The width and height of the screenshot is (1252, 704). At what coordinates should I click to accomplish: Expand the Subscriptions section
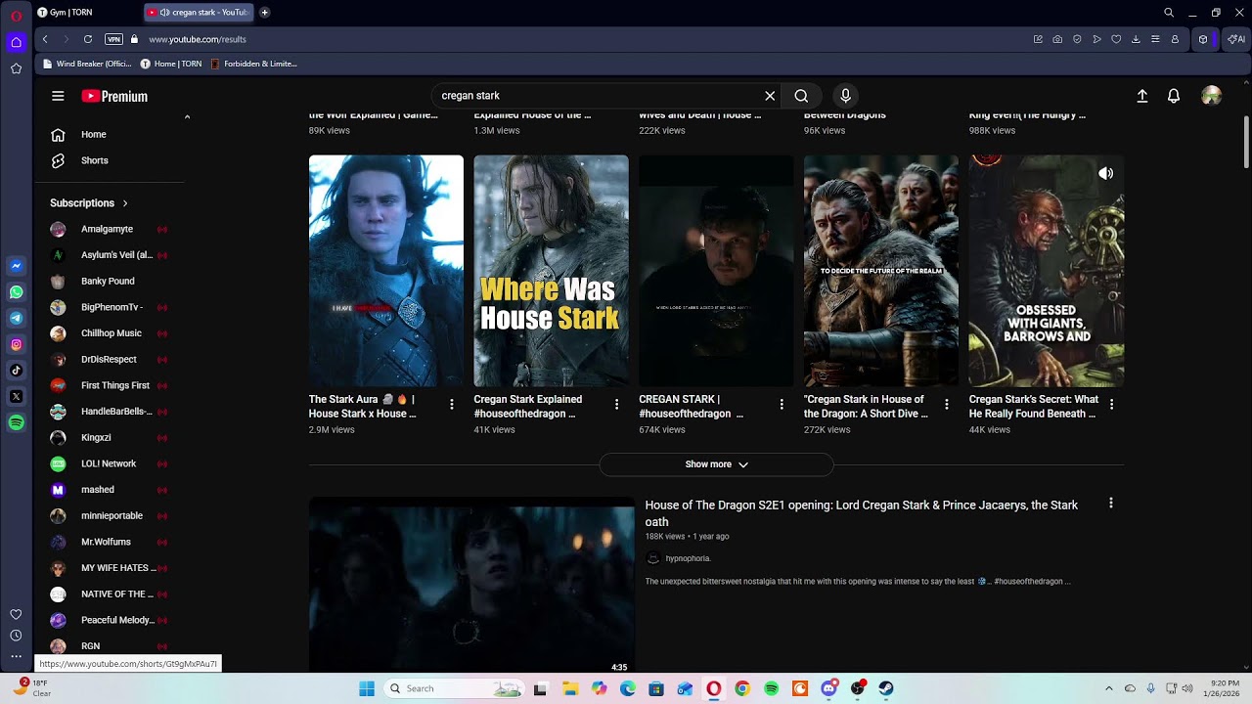(x=89, y=203)
